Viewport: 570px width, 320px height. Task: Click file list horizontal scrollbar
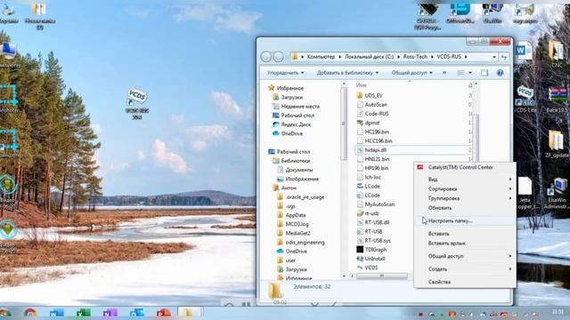(382, 276)
